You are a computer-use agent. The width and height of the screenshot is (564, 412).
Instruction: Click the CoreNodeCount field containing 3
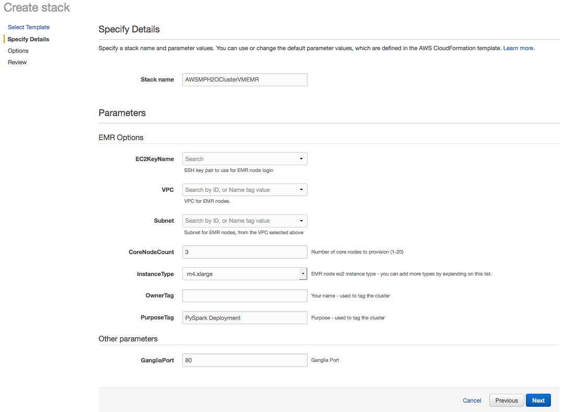244,251
